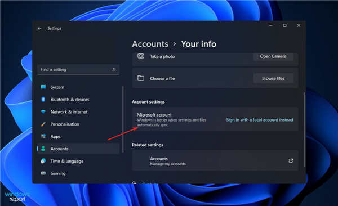Click Sign in with a local account instead

point(260,120)
